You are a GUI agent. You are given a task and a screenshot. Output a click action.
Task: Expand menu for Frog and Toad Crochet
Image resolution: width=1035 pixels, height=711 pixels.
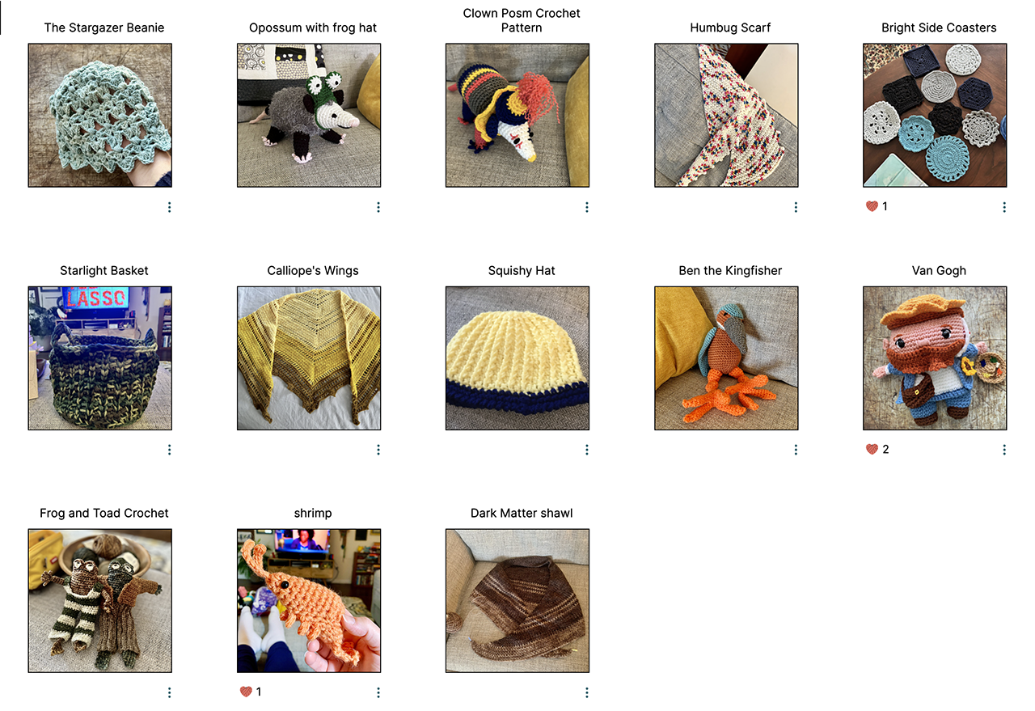(x=169, y=692)
